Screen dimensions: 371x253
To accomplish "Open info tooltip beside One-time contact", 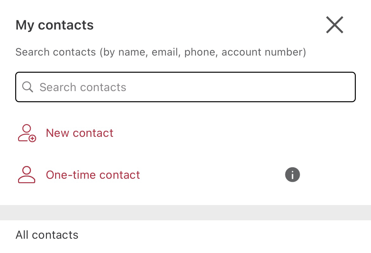I will tap(292, 175).
